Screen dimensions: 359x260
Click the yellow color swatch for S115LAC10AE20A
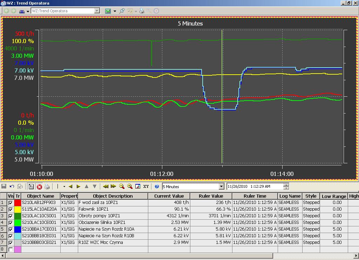click(18, 209)
